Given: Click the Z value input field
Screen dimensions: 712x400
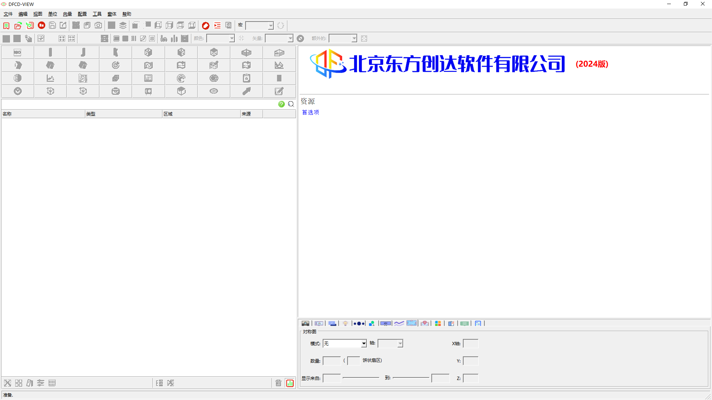Looking at the screenshot, I should (471, 378).
